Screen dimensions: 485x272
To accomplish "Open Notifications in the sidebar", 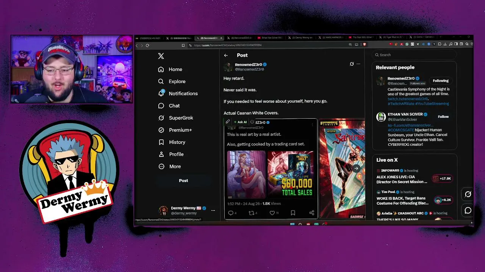I will coord(178,93).
